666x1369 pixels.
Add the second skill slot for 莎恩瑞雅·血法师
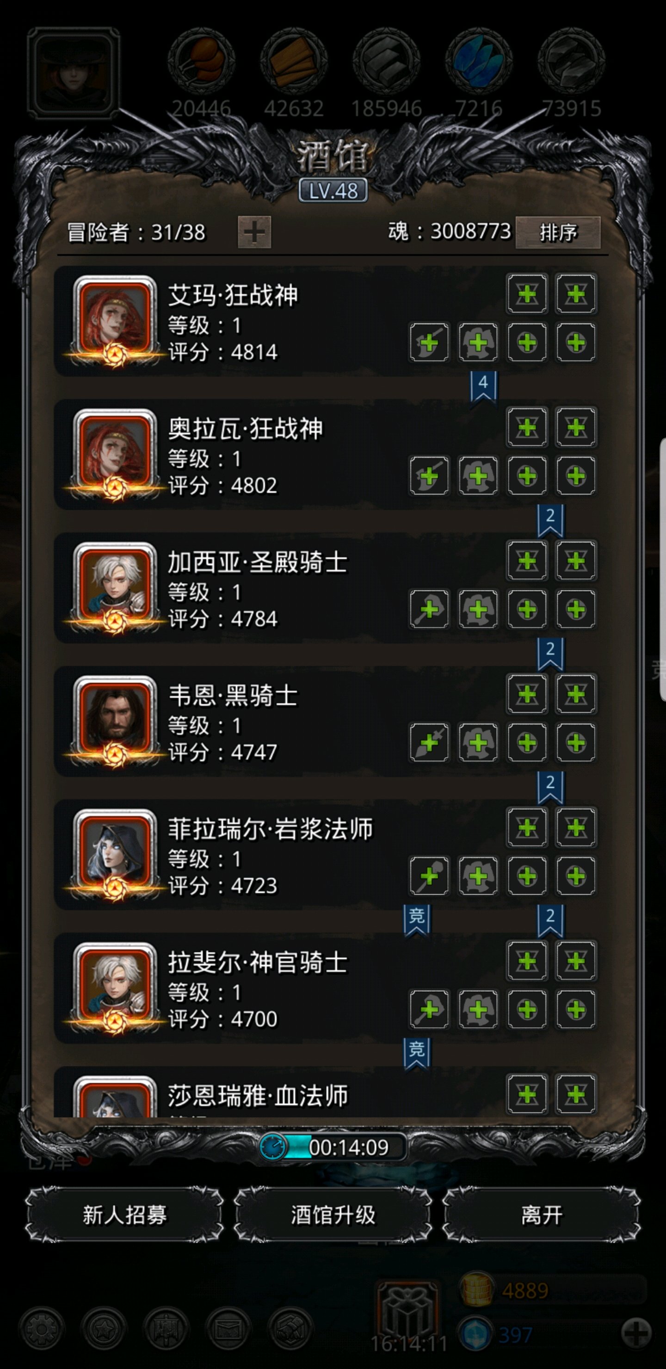coord(576,1094)
